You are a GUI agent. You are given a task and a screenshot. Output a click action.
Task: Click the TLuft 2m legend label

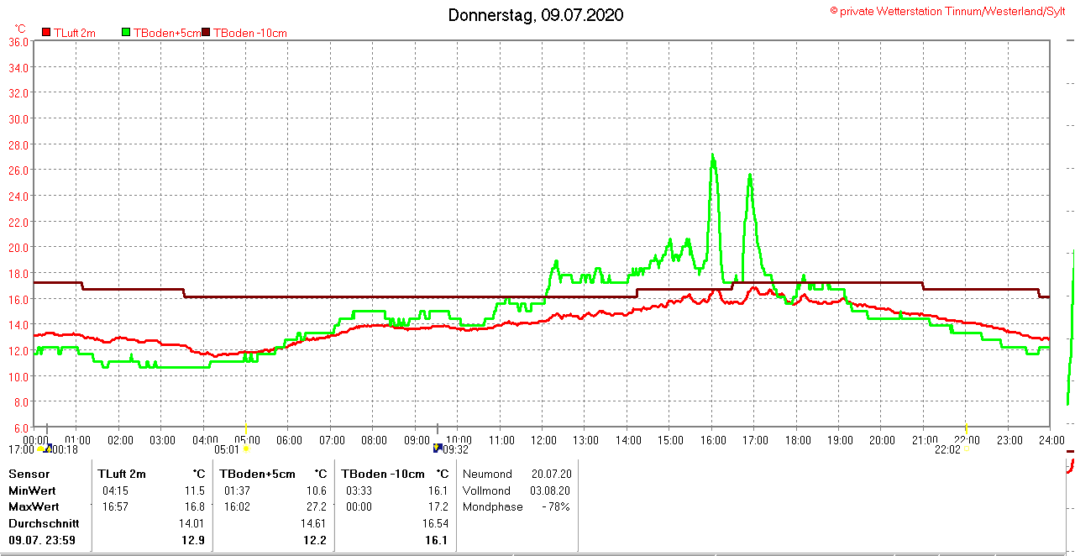74,33
